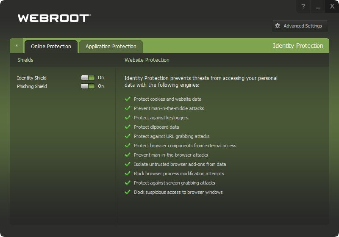Screen dimensions: 339x237
Task: Click the checkmark beside 'Block suspicious access to browser windows'
Action: pos(128,192)
